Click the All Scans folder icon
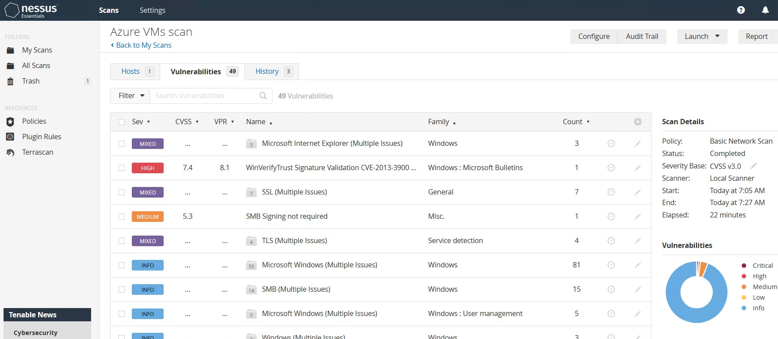The height and width of the screenshot is (339, 778). click(x=11, y=66)
